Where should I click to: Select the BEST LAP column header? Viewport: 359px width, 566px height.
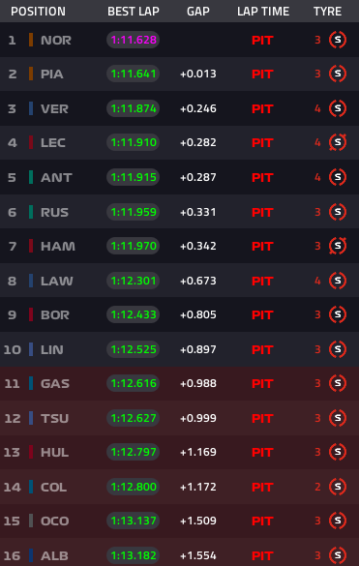pyautogui.click(x=134, y=12)
